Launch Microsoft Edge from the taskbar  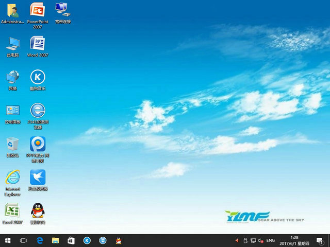click(39, 240)
